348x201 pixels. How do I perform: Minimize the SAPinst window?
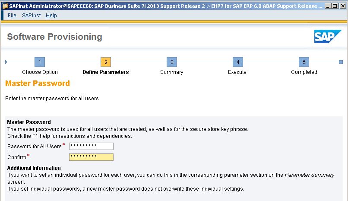[328, 6]
